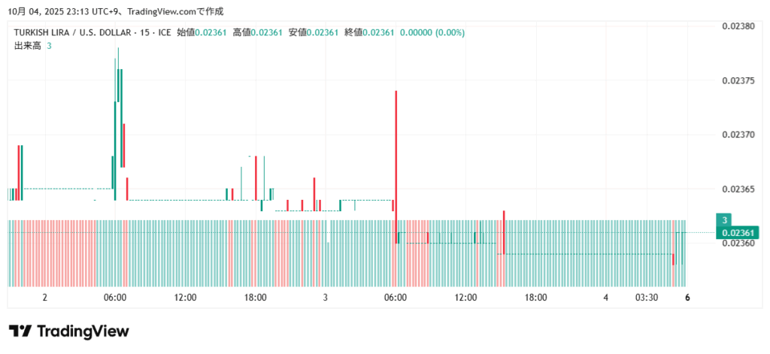Click the 0.00000 (0.00%) change value

click(432, 32)
